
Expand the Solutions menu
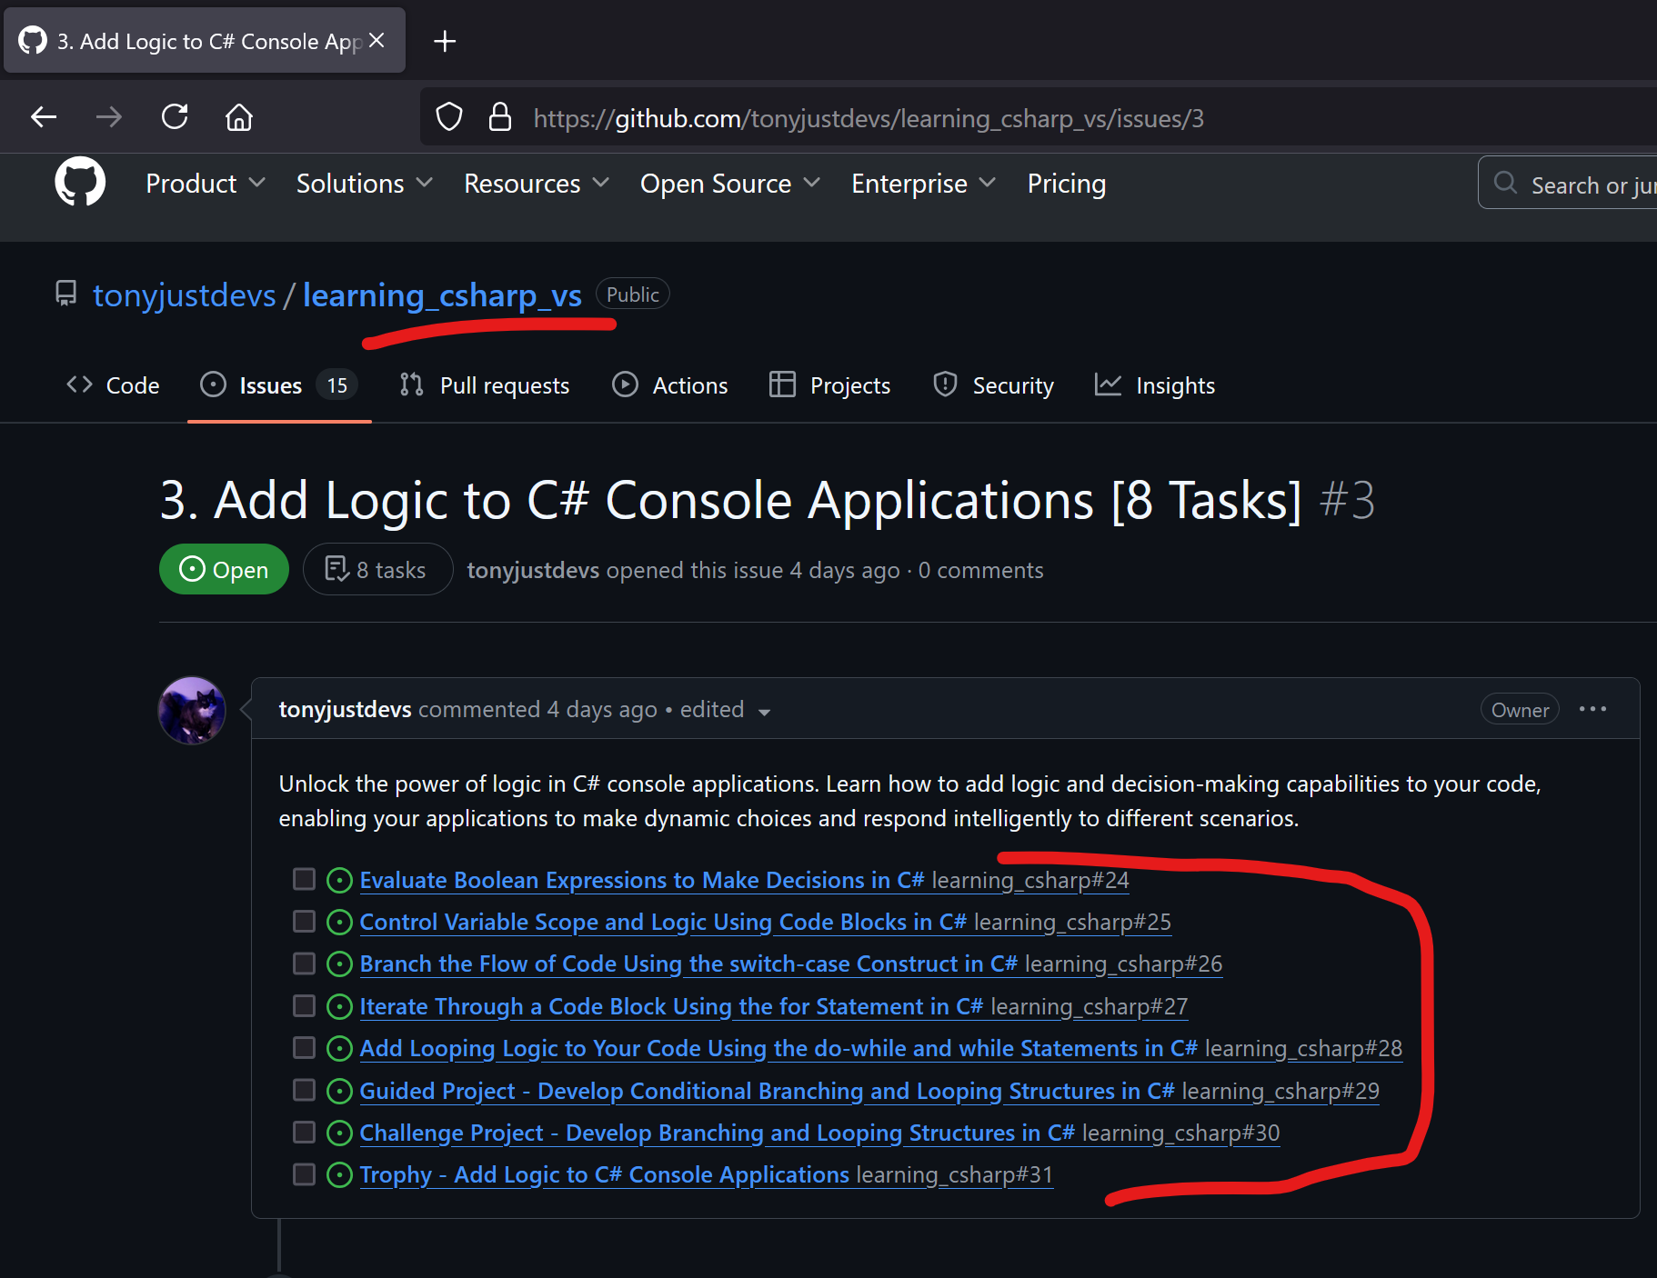[x=365, y=184]
